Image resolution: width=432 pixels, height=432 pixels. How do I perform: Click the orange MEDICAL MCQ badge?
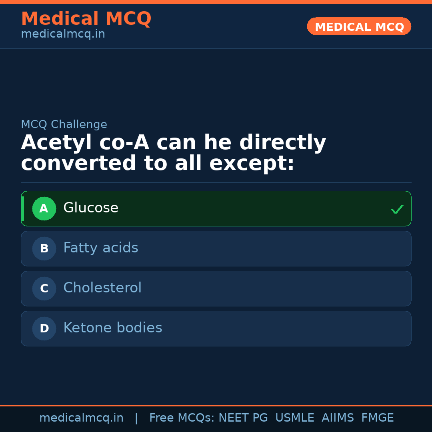(x=359, y=26)
